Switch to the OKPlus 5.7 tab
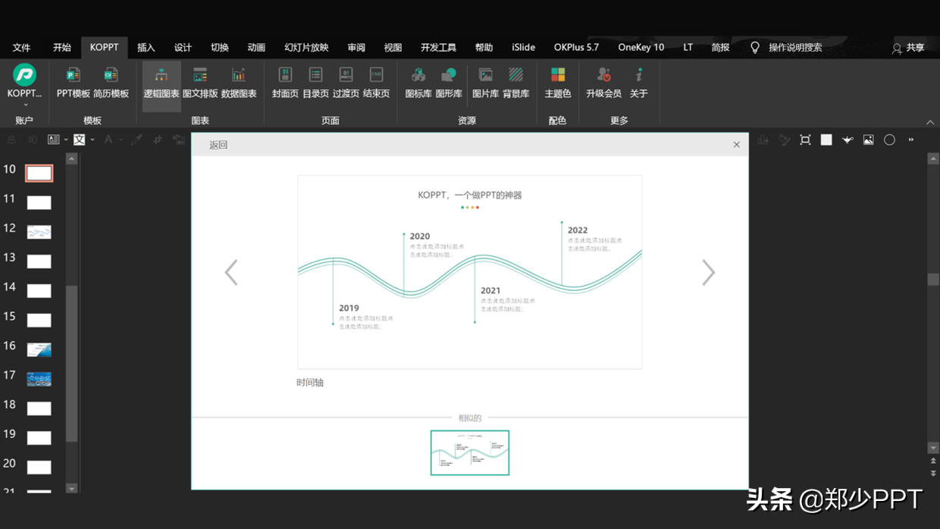The image size is (940, 529). pyautogui.click(x=576, y=47)
